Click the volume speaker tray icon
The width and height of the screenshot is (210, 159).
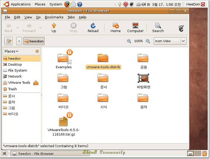pyautogui.click(x=143, y=4)
